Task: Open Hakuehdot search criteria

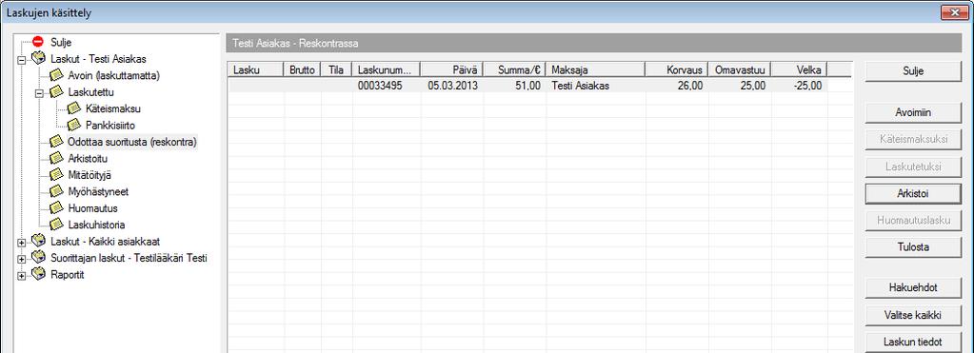Action: click(912, 288)
